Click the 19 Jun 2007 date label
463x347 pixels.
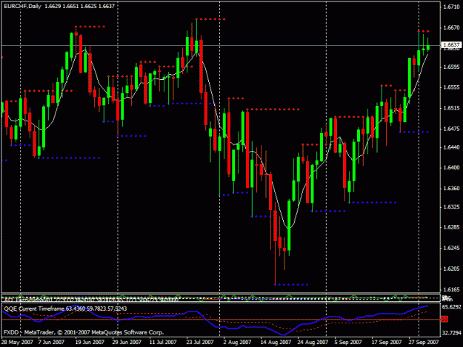click(90, 343)
